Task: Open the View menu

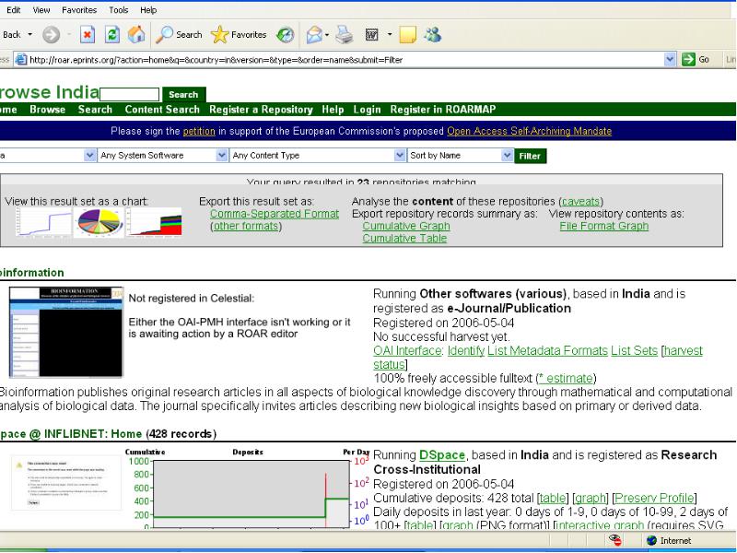Action: pos(41,10)
